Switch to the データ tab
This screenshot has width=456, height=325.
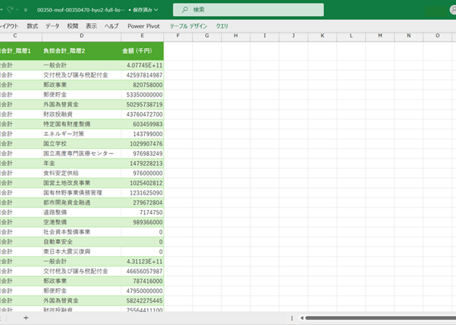tap(52, 26)
